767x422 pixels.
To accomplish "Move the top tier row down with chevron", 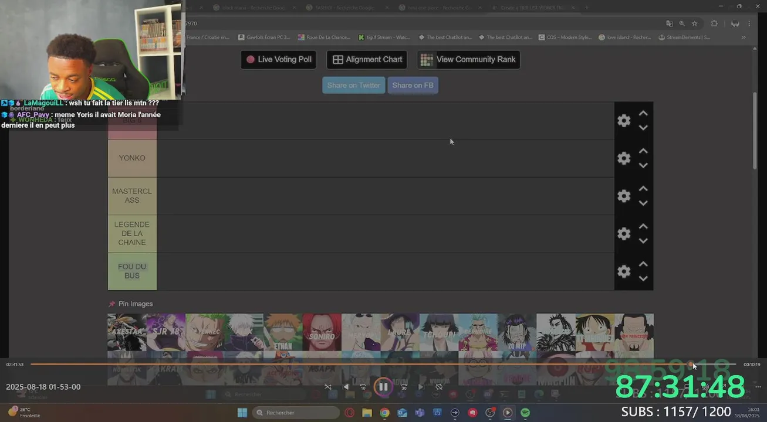I will coord(643,128).
